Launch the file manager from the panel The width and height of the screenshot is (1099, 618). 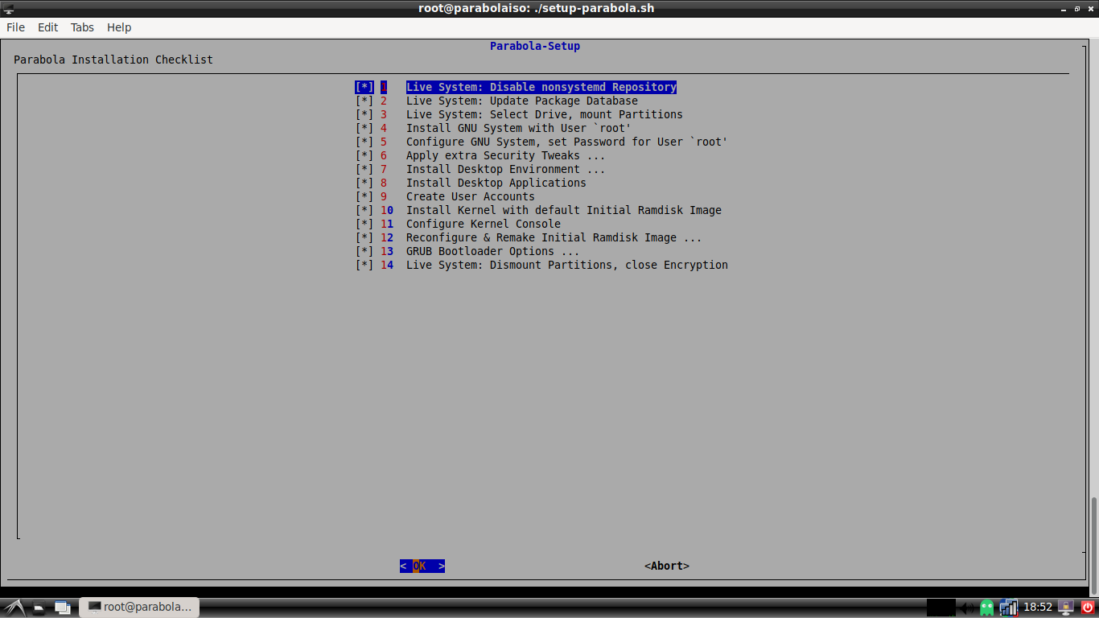(x=39, y=608)
